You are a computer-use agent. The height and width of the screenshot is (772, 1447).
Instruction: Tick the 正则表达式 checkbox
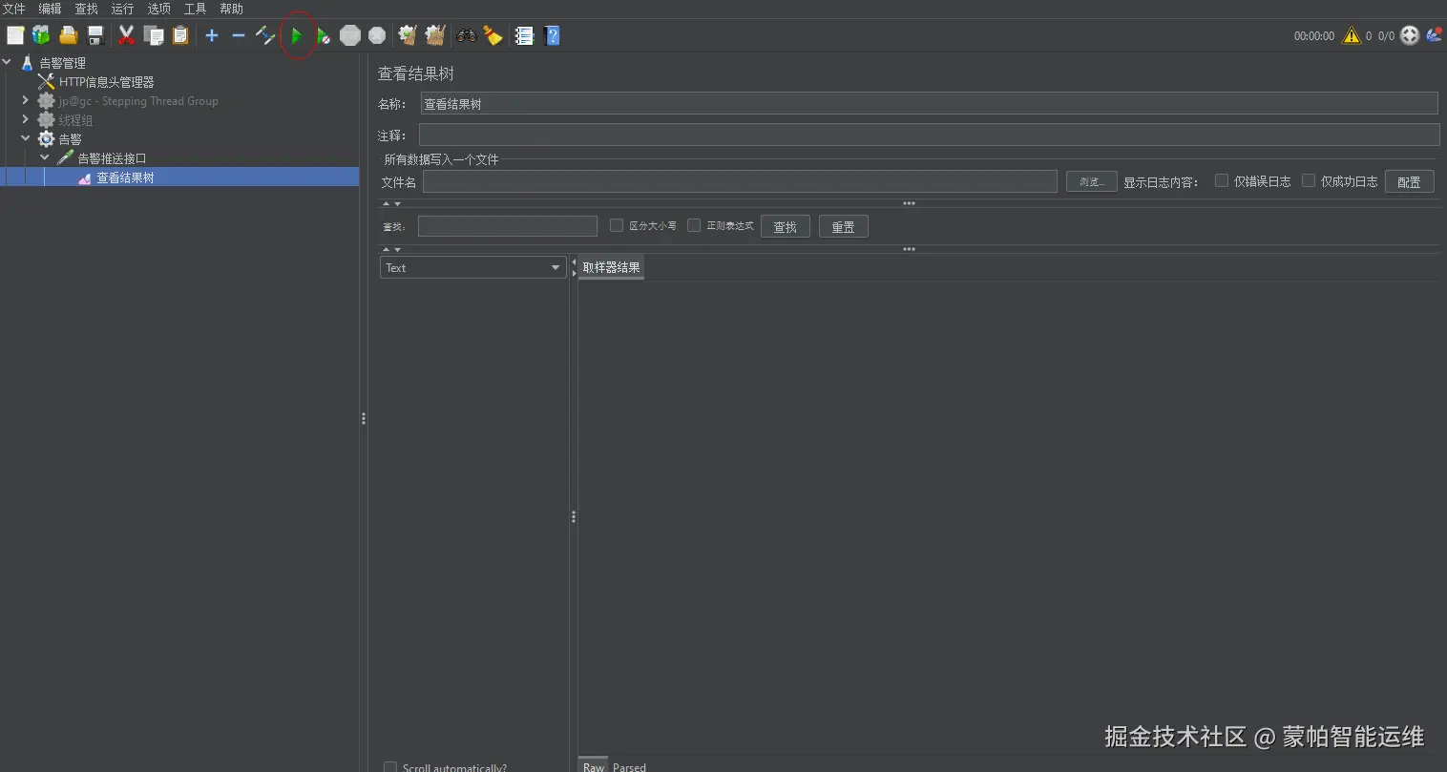point(694,225)
